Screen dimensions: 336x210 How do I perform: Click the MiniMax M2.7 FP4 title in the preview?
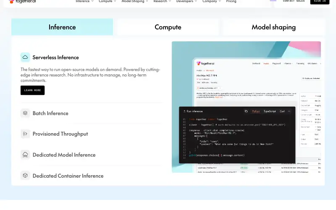click(207, 76)
